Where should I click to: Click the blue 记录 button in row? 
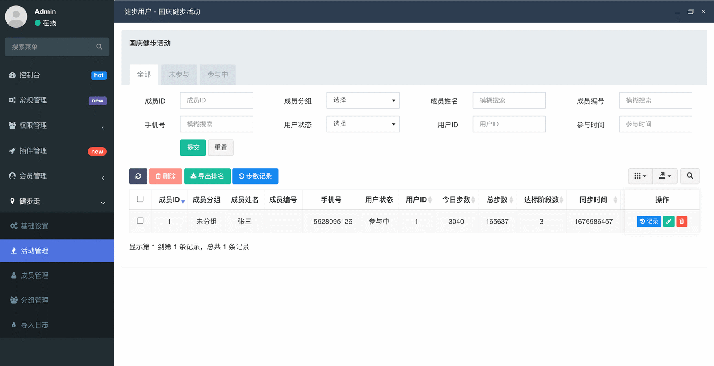coord(649,221)
